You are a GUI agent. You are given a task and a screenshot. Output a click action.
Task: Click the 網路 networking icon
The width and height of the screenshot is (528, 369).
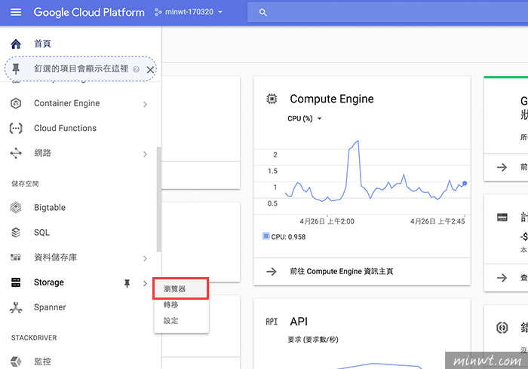16,153
